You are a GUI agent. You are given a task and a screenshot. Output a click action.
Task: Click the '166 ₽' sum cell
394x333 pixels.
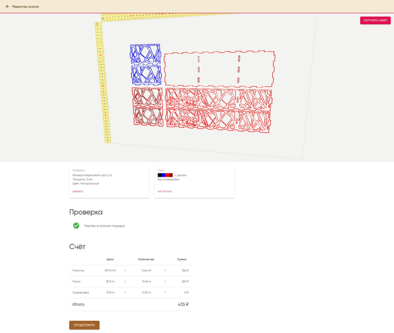point(185,271)
